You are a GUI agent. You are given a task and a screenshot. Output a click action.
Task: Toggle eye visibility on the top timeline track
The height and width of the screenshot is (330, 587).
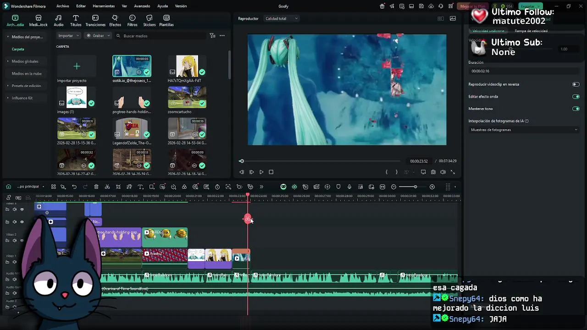22,209
